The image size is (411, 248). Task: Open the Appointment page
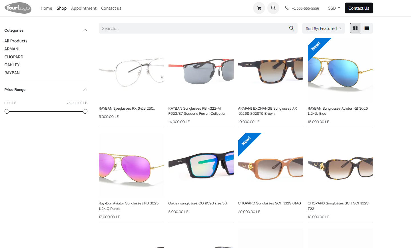[x=84, y=8]
